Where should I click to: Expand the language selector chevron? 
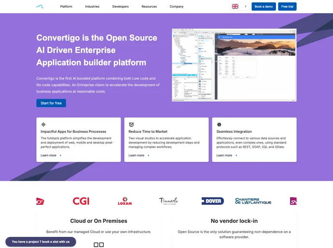(x=245, y=6)
